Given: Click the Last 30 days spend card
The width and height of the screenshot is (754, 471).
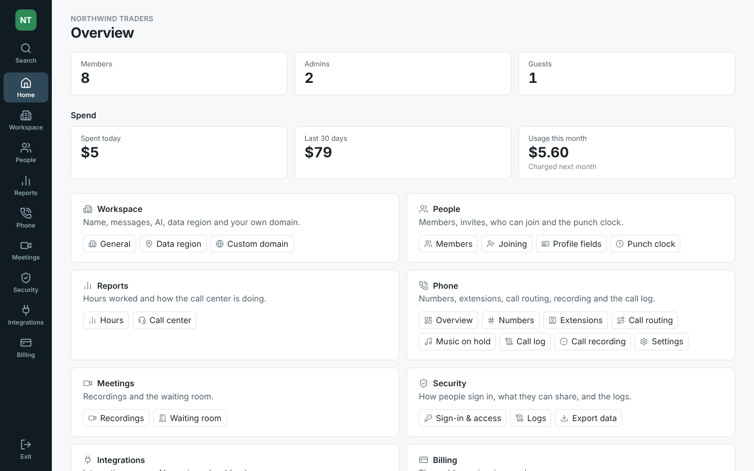Looking at the screenshot, I should [403, 153].
